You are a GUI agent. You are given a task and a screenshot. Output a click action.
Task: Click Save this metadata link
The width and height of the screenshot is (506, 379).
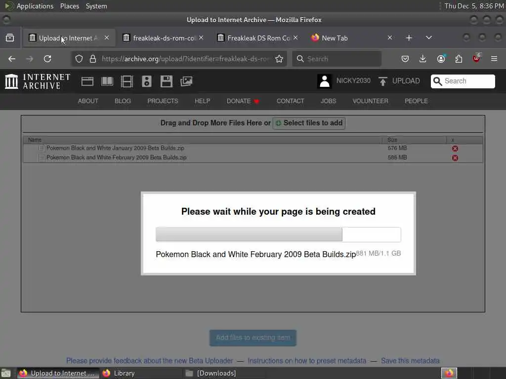pyautogui.click(x=410, y=361)
